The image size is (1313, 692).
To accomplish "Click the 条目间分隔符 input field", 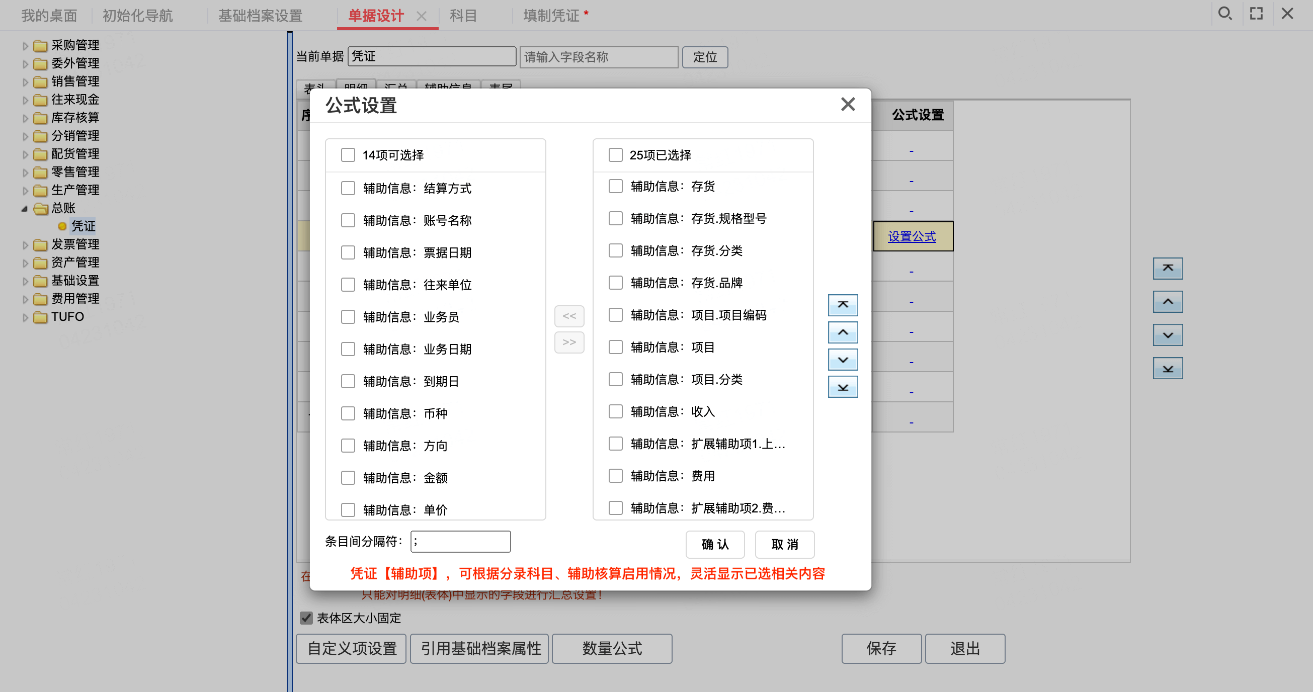I will pos(460,541).
